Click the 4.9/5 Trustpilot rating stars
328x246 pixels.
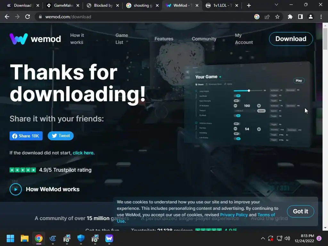(x=23, y=170)
